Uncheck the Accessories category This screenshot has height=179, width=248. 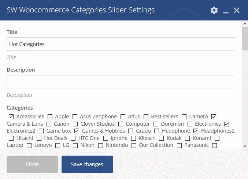tap(11, 117)
